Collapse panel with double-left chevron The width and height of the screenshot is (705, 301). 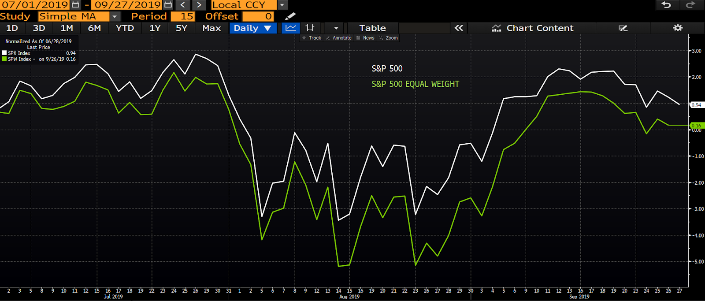(x=459, y=28)
